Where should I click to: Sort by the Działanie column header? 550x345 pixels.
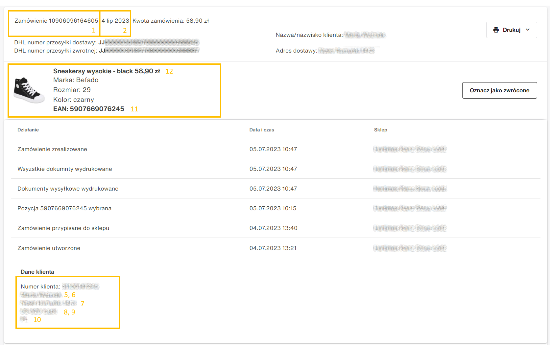click(x=28, y=130)
